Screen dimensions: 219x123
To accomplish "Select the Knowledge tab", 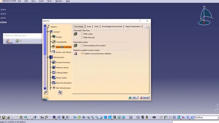I will point(79,27).
